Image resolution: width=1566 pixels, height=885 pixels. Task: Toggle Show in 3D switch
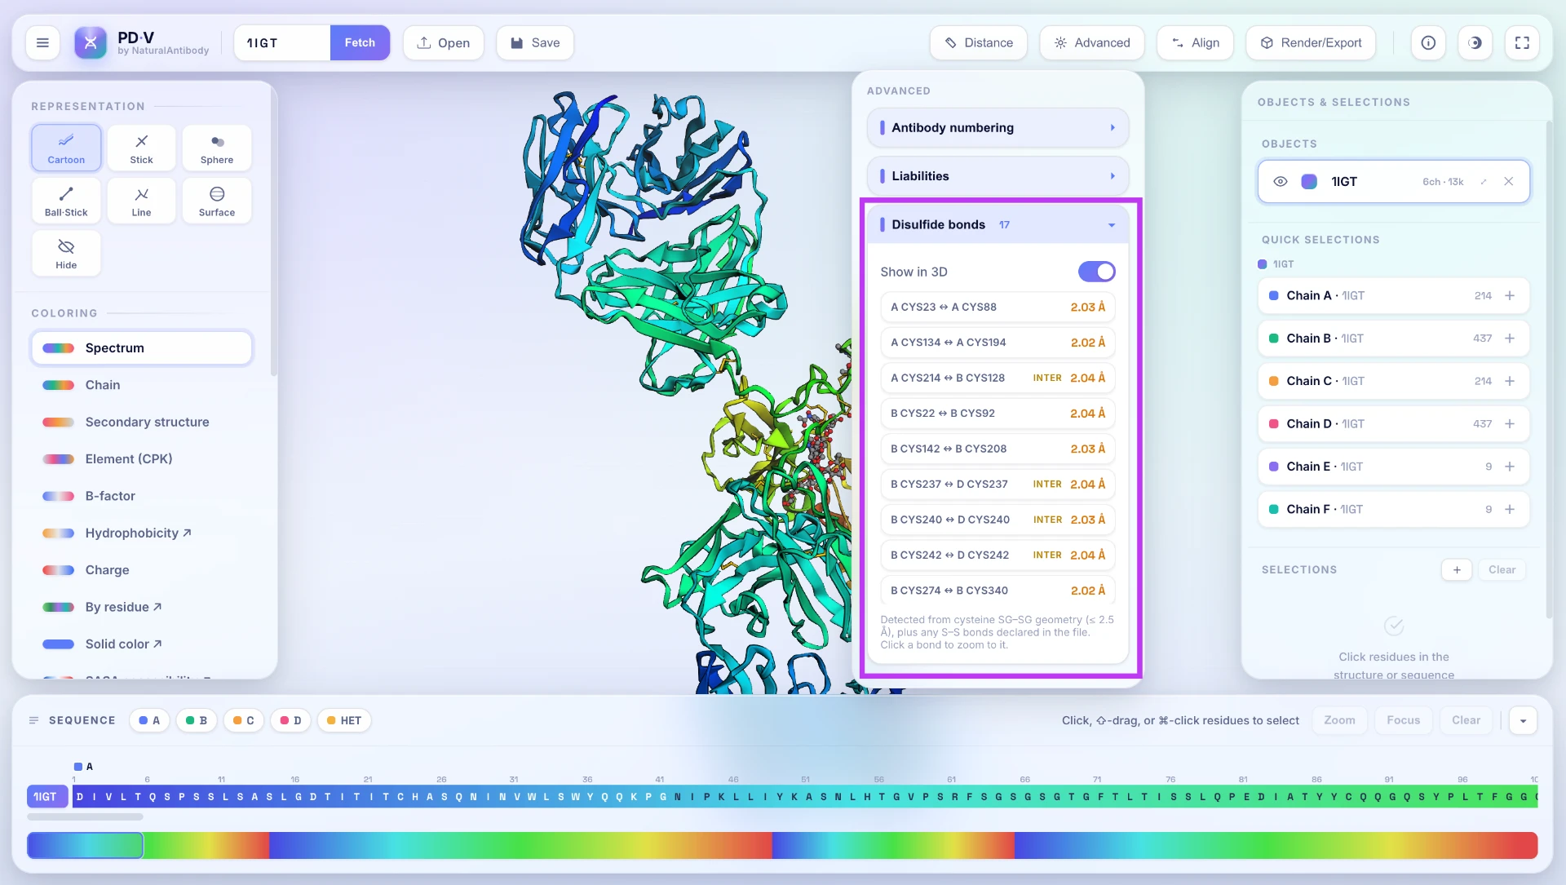(x=1096, y=272)
